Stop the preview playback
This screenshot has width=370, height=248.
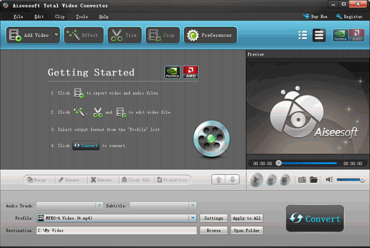point(285,180)
